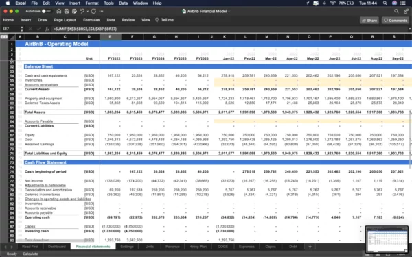Click the Siri icon in the menu bar
The width and height of the screenshot is (412, 257).
tap(394, 3)
